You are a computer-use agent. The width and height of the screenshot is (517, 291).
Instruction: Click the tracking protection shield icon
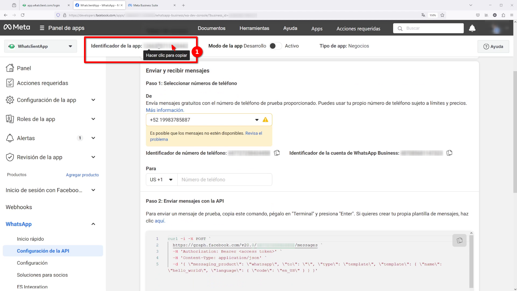(58, 15)
